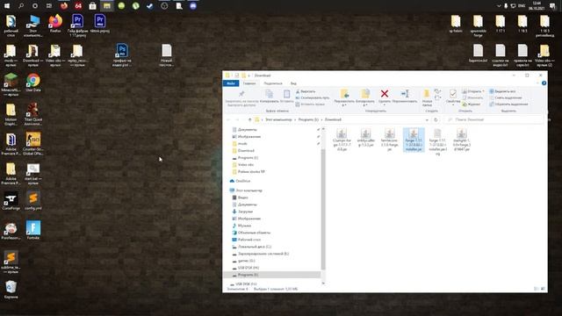Click the Корзина recycle bin desktop icon
The height and width of the screenshot is (316, 562).
(x=11, y=290)
